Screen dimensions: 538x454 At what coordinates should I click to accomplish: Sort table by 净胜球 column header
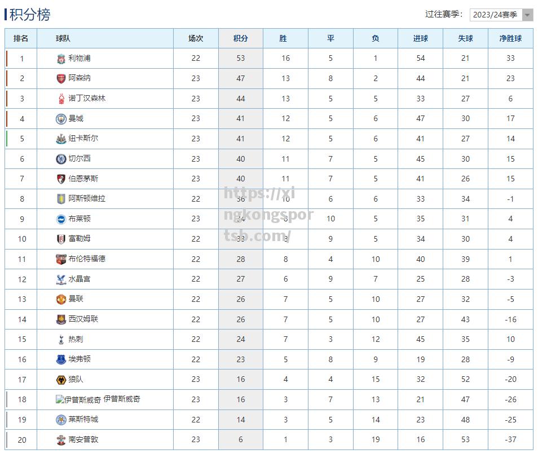(510, 38)
